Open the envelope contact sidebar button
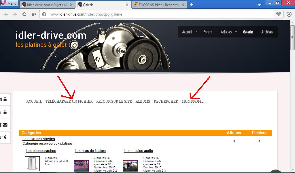The height and width of the screenshot is (173, 295). pyautogui.click(x=5, y=125)
